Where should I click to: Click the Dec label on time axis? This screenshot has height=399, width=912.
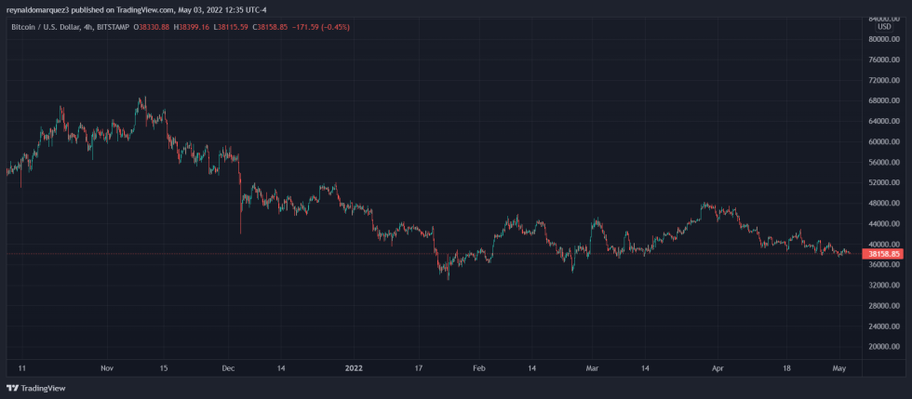(x=229, y=368)
